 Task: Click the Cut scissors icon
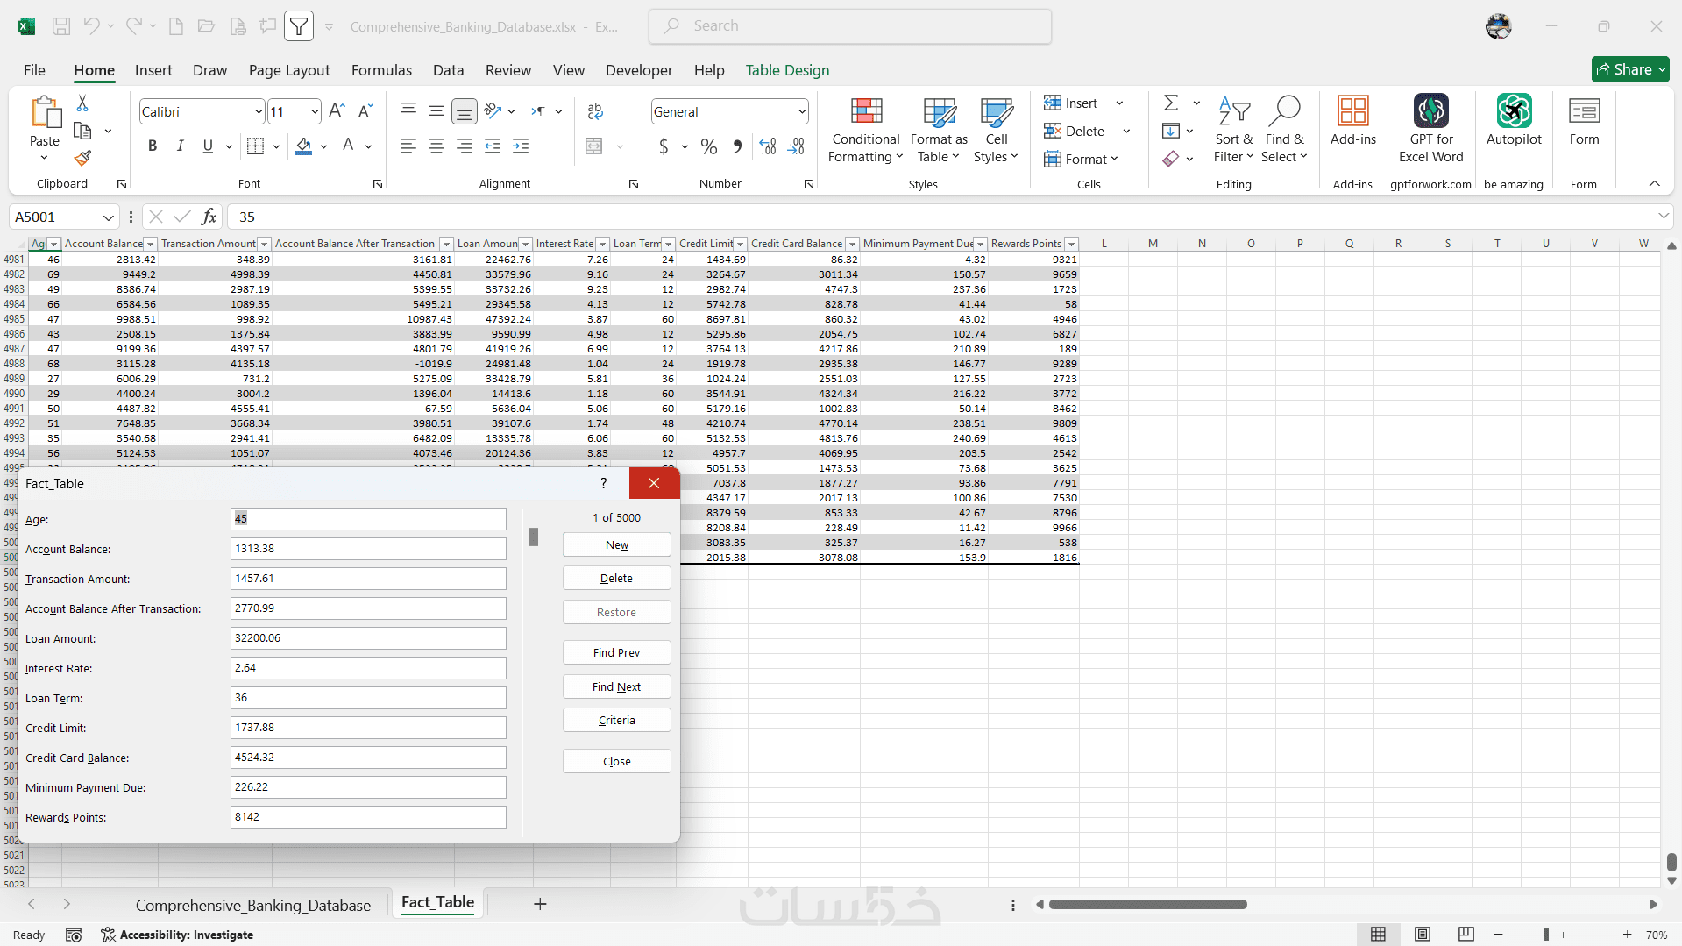click(x=82, y=103)
